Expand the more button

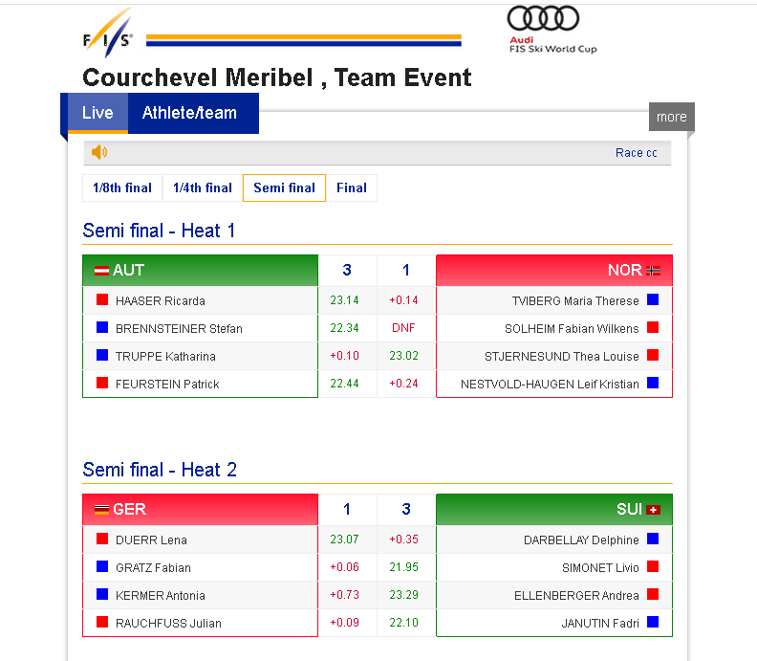click(x=672, y=117)
